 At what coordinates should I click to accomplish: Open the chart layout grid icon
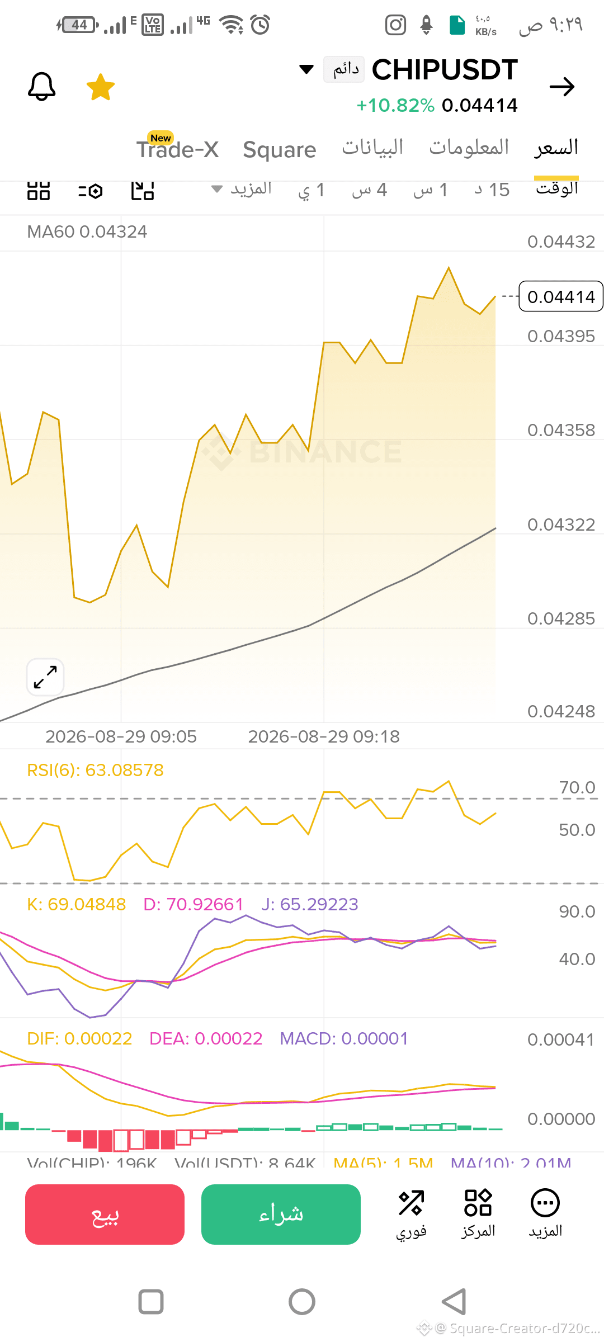point(39,191)
